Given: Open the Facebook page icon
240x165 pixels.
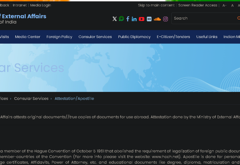Looking at the screenshot, I should tap(128, 19).
